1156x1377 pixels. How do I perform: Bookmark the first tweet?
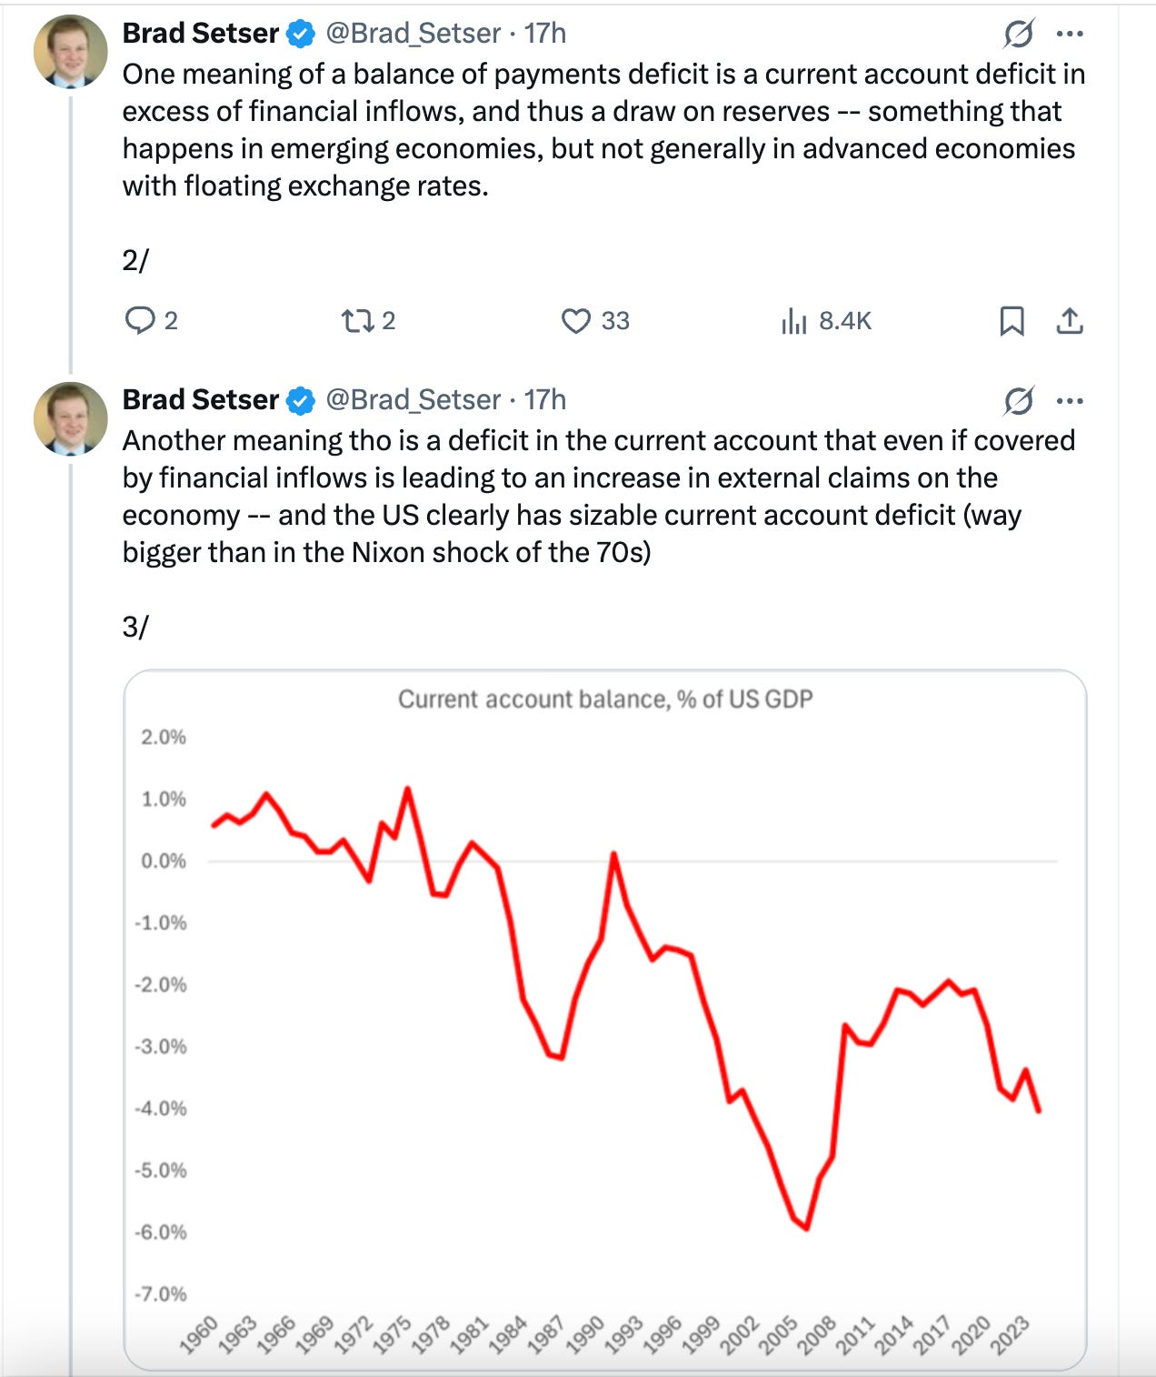(x=1011, y=320)
